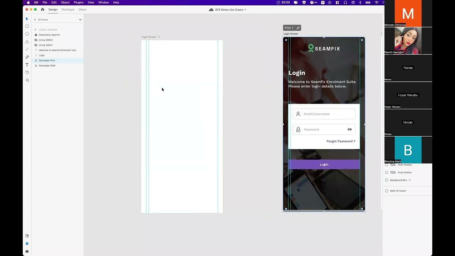Screen dimensions: 455x256
Task: Select the Polygon triangle tool
Action: (x=27, y=42)
